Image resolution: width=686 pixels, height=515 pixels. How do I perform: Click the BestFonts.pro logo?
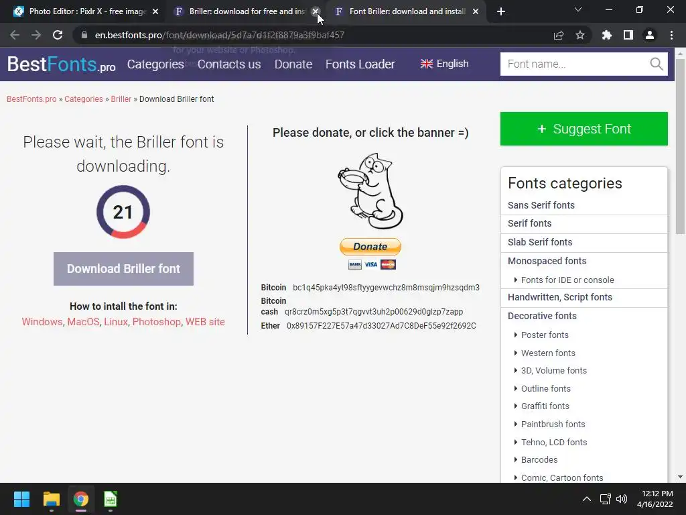click(61, 64)
